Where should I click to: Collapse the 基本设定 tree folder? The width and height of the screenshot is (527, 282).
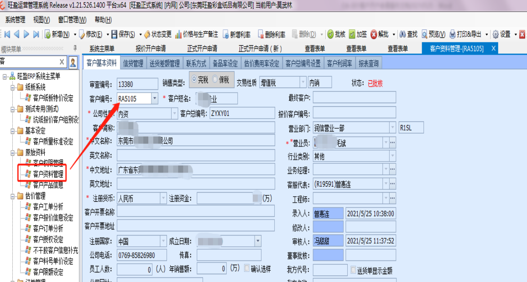pos(12,131)
